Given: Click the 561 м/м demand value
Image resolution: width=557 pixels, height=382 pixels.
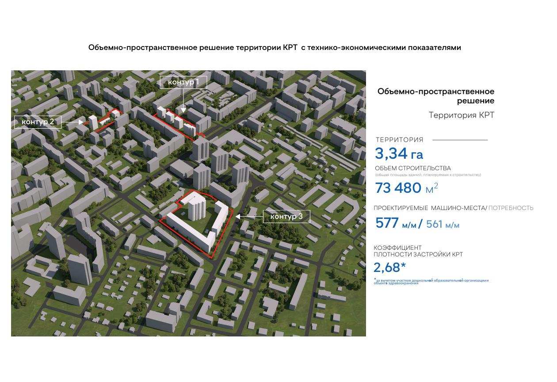Looking at the screenshot, I should (443, 225).
